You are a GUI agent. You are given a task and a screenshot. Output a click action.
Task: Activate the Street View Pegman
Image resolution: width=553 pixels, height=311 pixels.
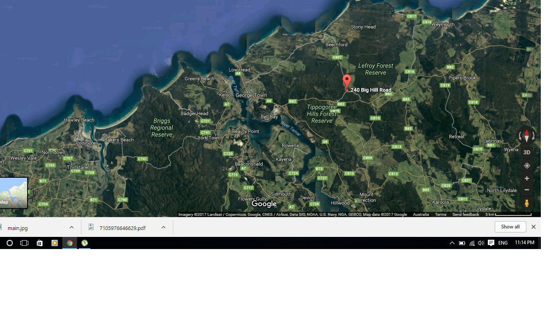(527, 203)
